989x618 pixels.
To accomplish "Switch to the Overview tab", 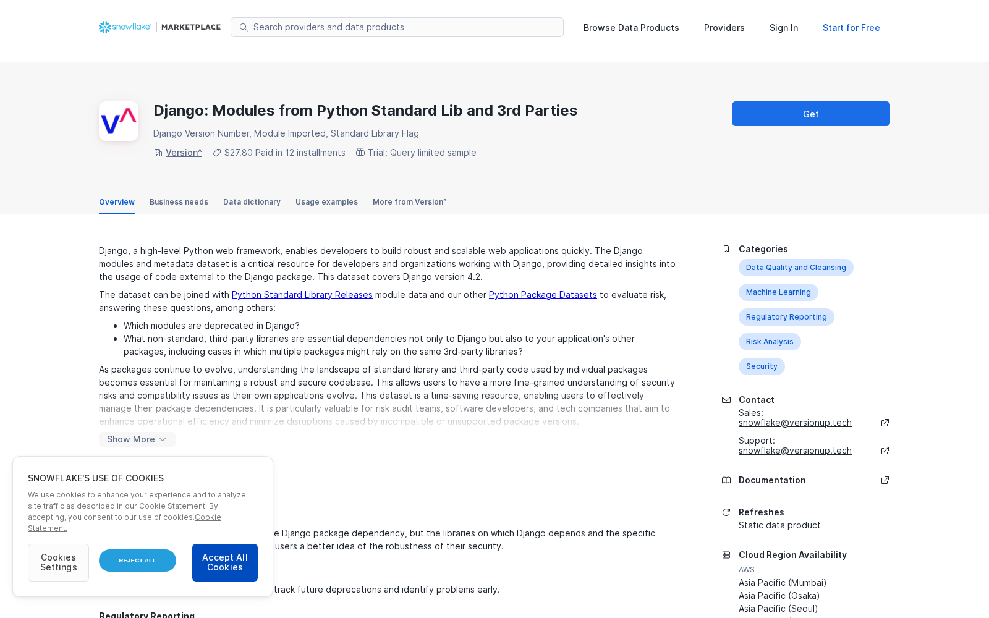I will click(117, 202).
